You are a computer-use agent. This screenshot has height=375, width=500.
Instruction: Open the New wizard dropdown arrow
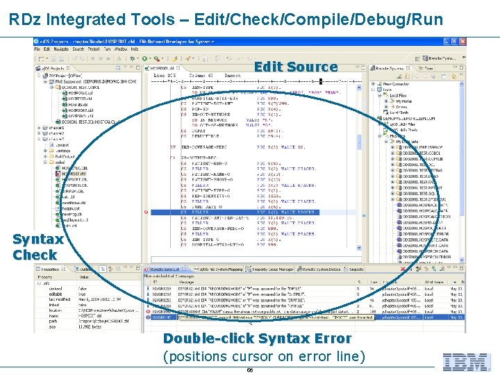47,58
